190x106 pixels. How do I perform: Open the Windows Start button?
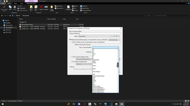click(x=3, y=104)
